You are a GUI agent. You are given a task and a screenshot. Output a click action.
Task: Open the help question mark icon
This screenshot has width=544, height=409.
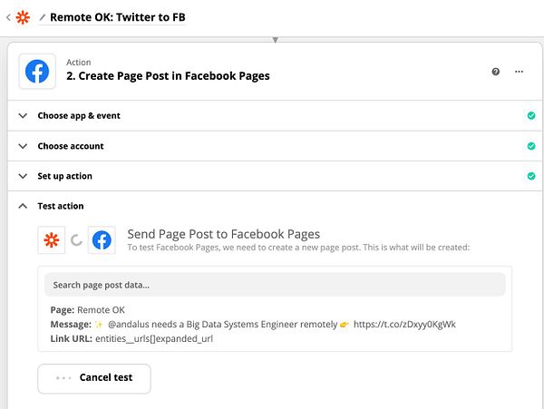pos(496,72)
